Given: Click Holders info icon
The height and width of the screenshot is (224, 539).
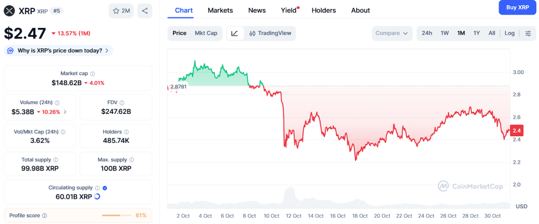Looking at the screenshot, I should 126,132.
